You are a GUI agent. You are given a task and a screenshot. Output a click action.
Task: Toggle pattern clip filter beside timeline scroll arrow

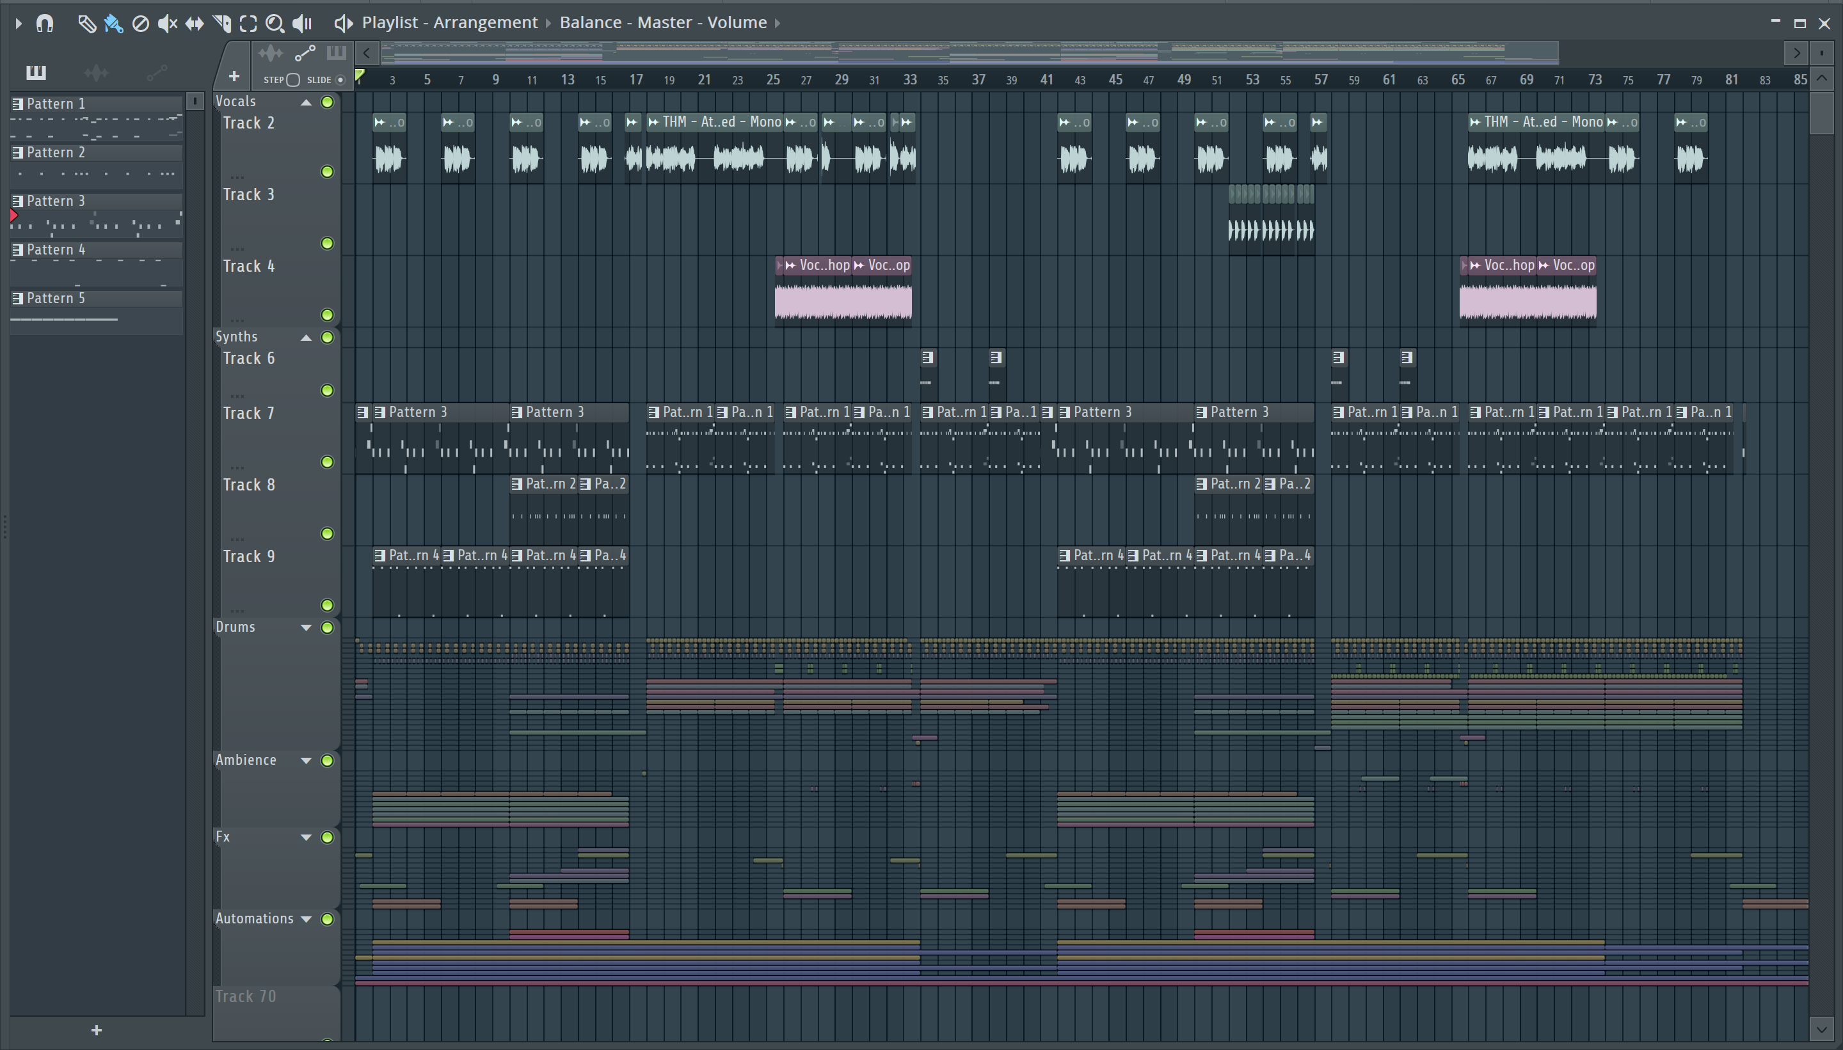(336, 52)
